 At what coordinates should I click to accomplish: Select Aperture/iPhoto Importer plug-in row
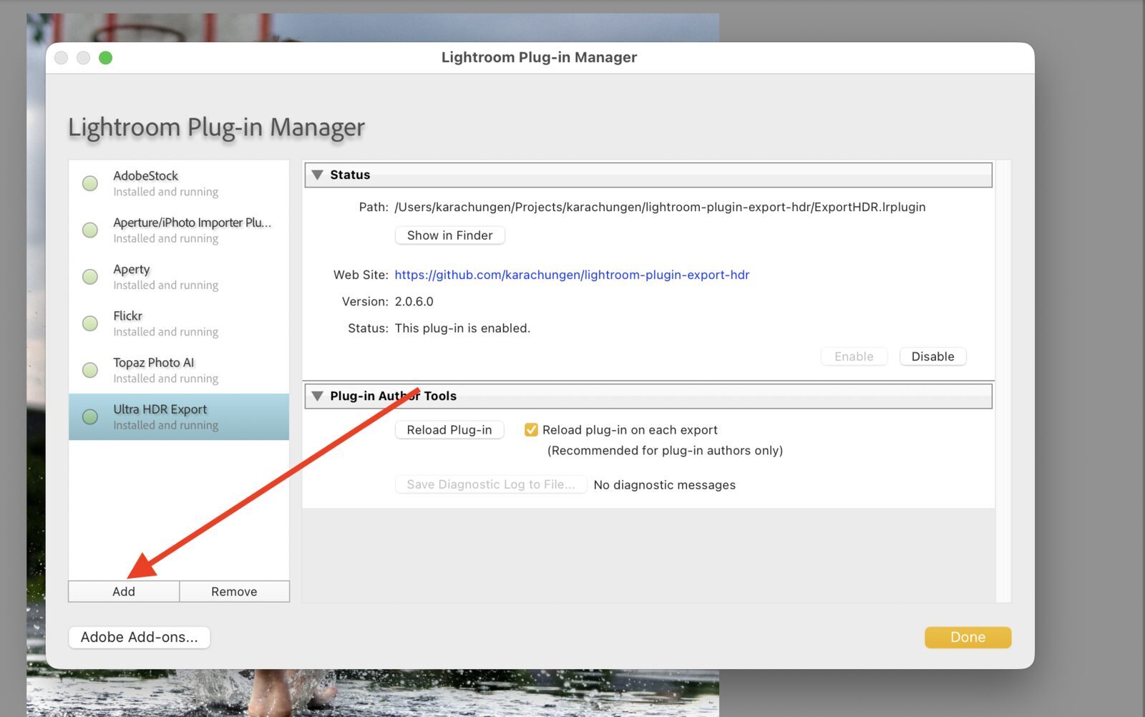pos(179,230)
